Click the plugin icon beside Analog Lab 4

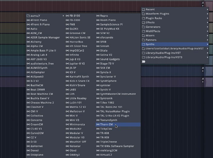pos(28,55)
